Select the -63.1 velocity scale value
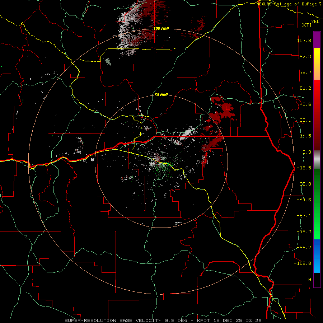Image resolution: width=323 pixels, height=323 pixels. pyautogui.click(x=304, y=216)
